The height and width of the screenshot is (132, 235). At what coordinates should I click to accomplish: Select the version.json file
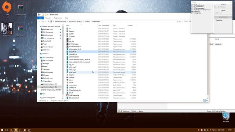(73, 85)
